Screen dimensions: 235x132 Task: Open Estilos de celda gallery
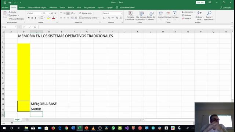coord(151,15)
